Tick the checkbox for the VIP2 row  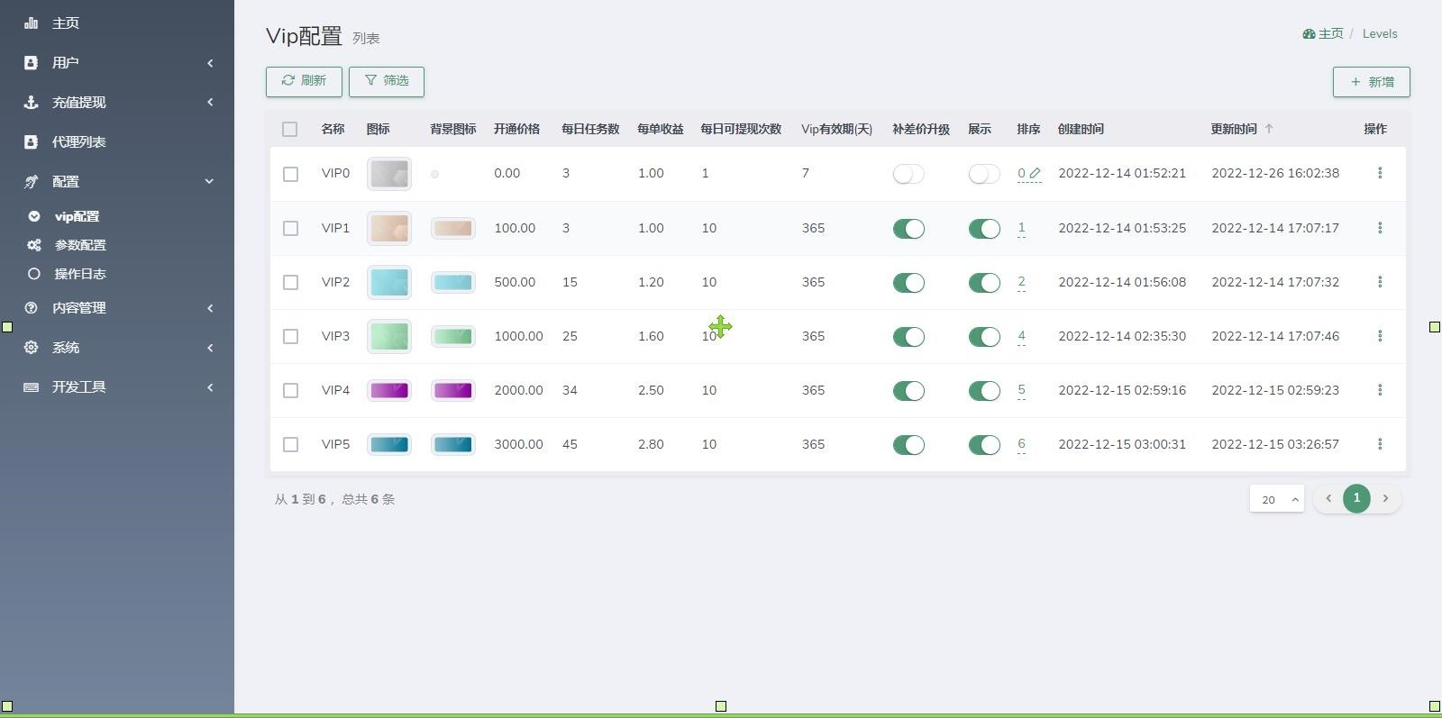pyautogui.click(x=290, y=282)
